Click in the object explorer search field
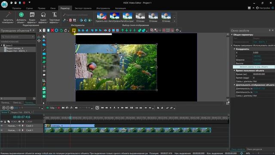 pos(18,37)
